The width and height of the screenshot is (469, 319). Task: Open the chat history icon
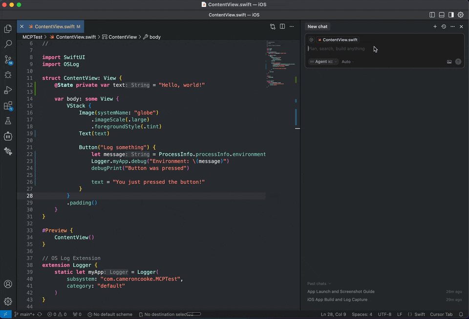click(444, 26)
